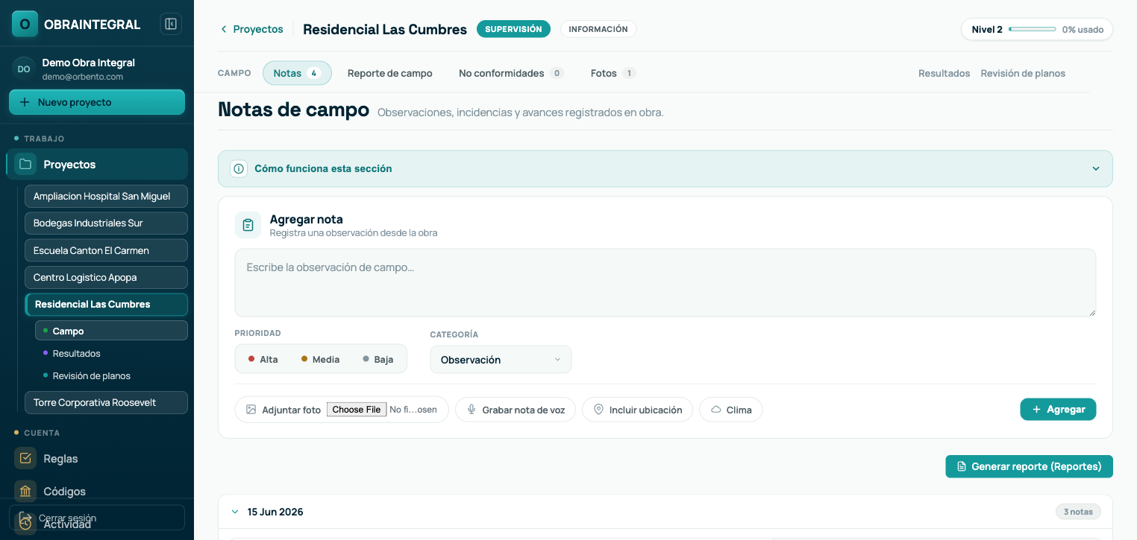The height and width of the screenshot is (540, 1137).
Task: Open No conformidades tab
Action: click(x=511, y=73)
